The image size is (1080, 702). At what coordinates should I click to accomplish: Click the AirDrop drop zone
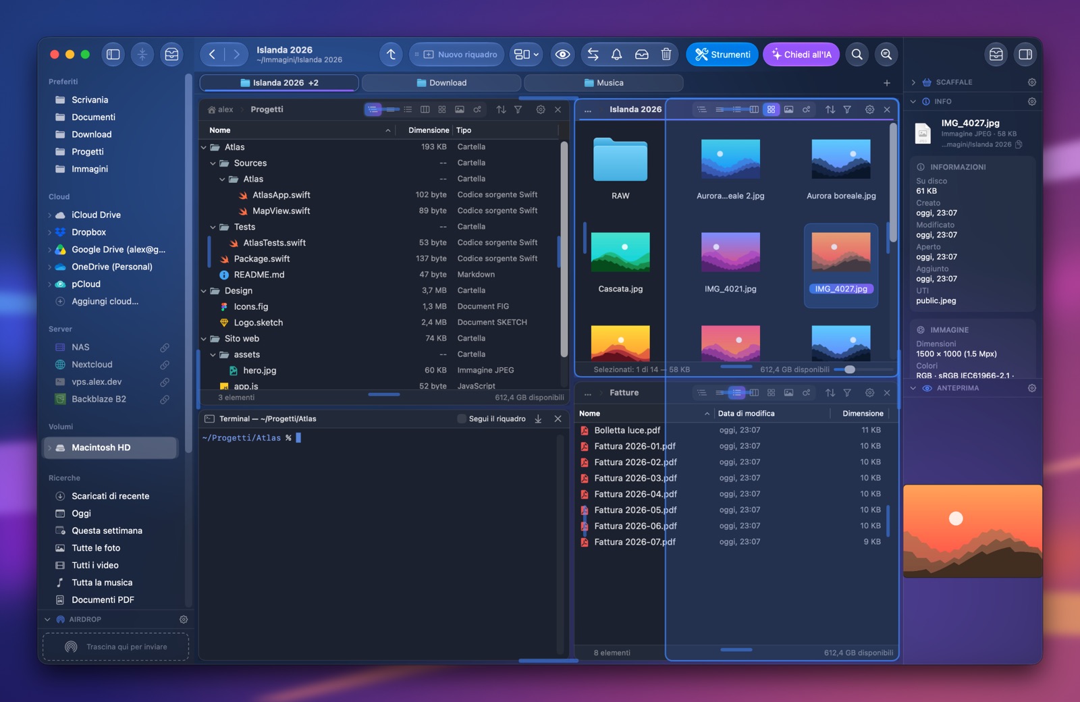pyautogui.click(x=115, y=647)
